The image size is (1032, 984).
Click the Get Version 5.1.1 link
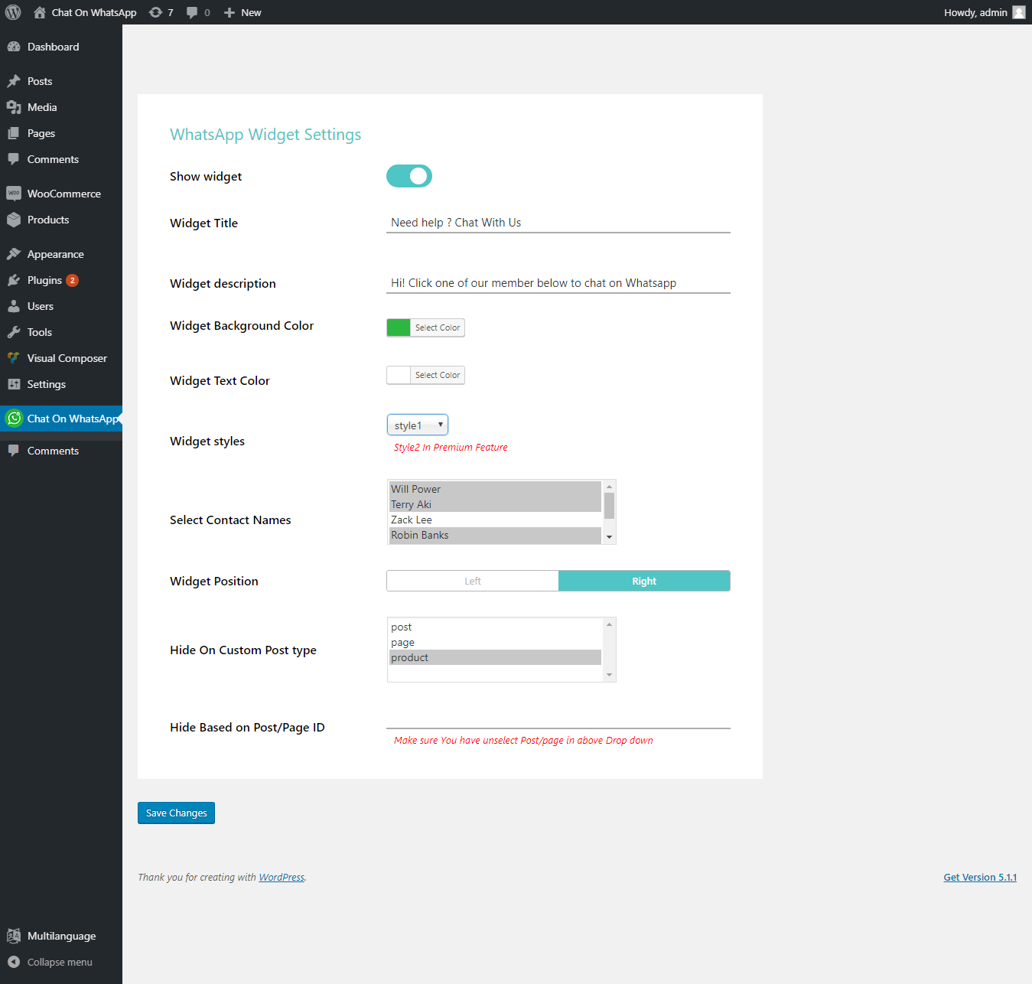tap(980, 878)
